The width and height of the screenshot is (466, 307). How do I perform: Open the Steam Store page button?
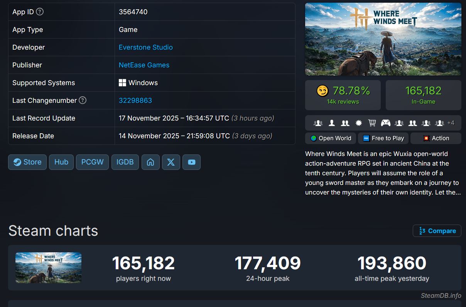tap(27, 162)
